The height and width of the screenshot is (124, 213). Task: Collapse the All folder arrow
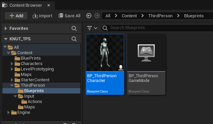tap(5, 47)
